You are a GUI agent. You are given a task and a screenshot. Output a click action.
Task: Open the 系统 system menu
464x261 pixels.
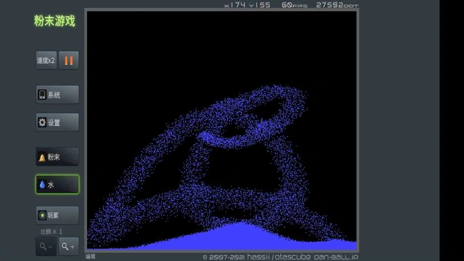(57, 95)
